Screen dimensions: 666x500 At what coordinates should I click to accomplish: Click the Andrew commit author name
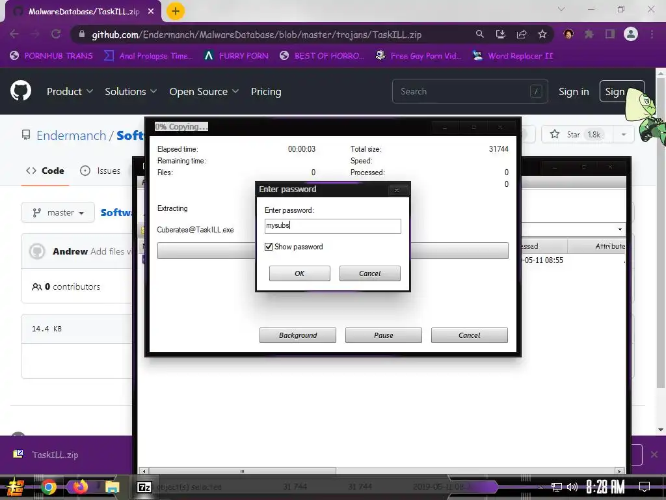tap(70, 251)
